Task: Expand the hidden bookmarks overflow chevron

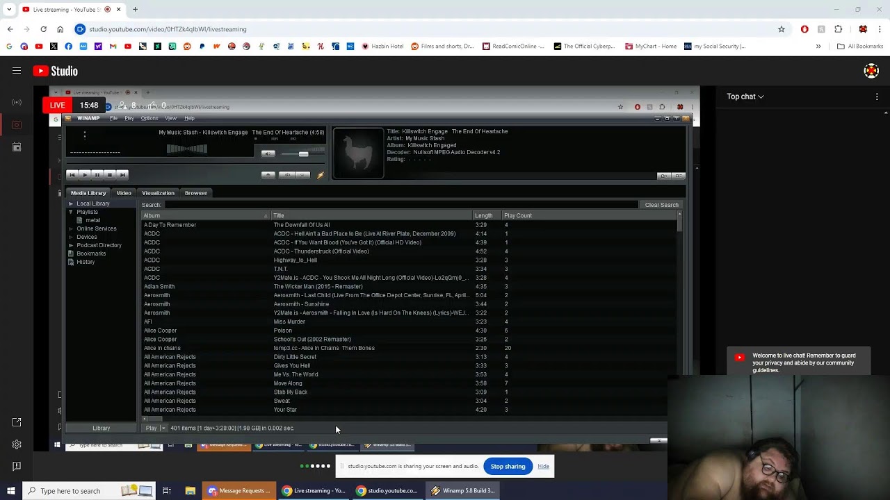Action: tap(818, 47)
